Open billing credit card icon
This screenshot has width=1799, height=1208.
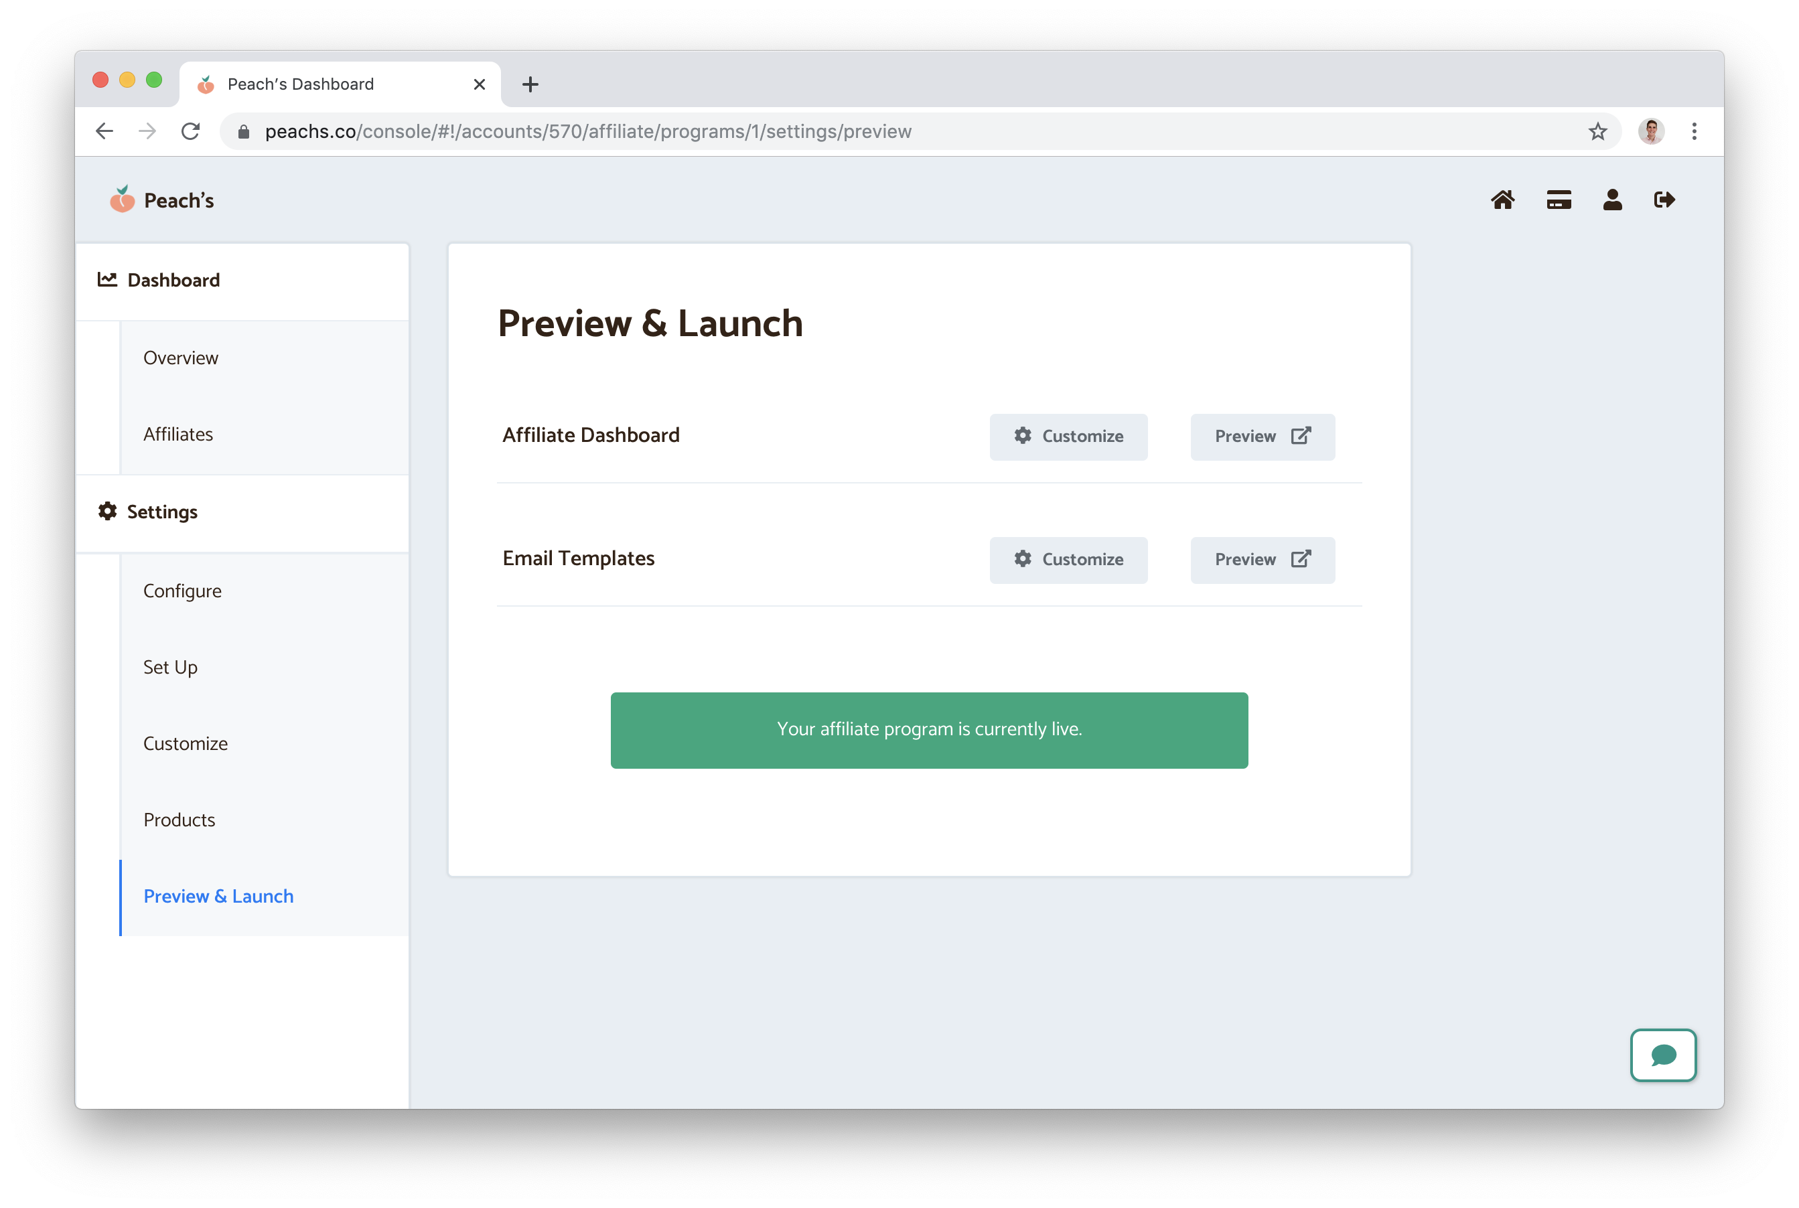pyautogui.click(x=1558, y=200)
